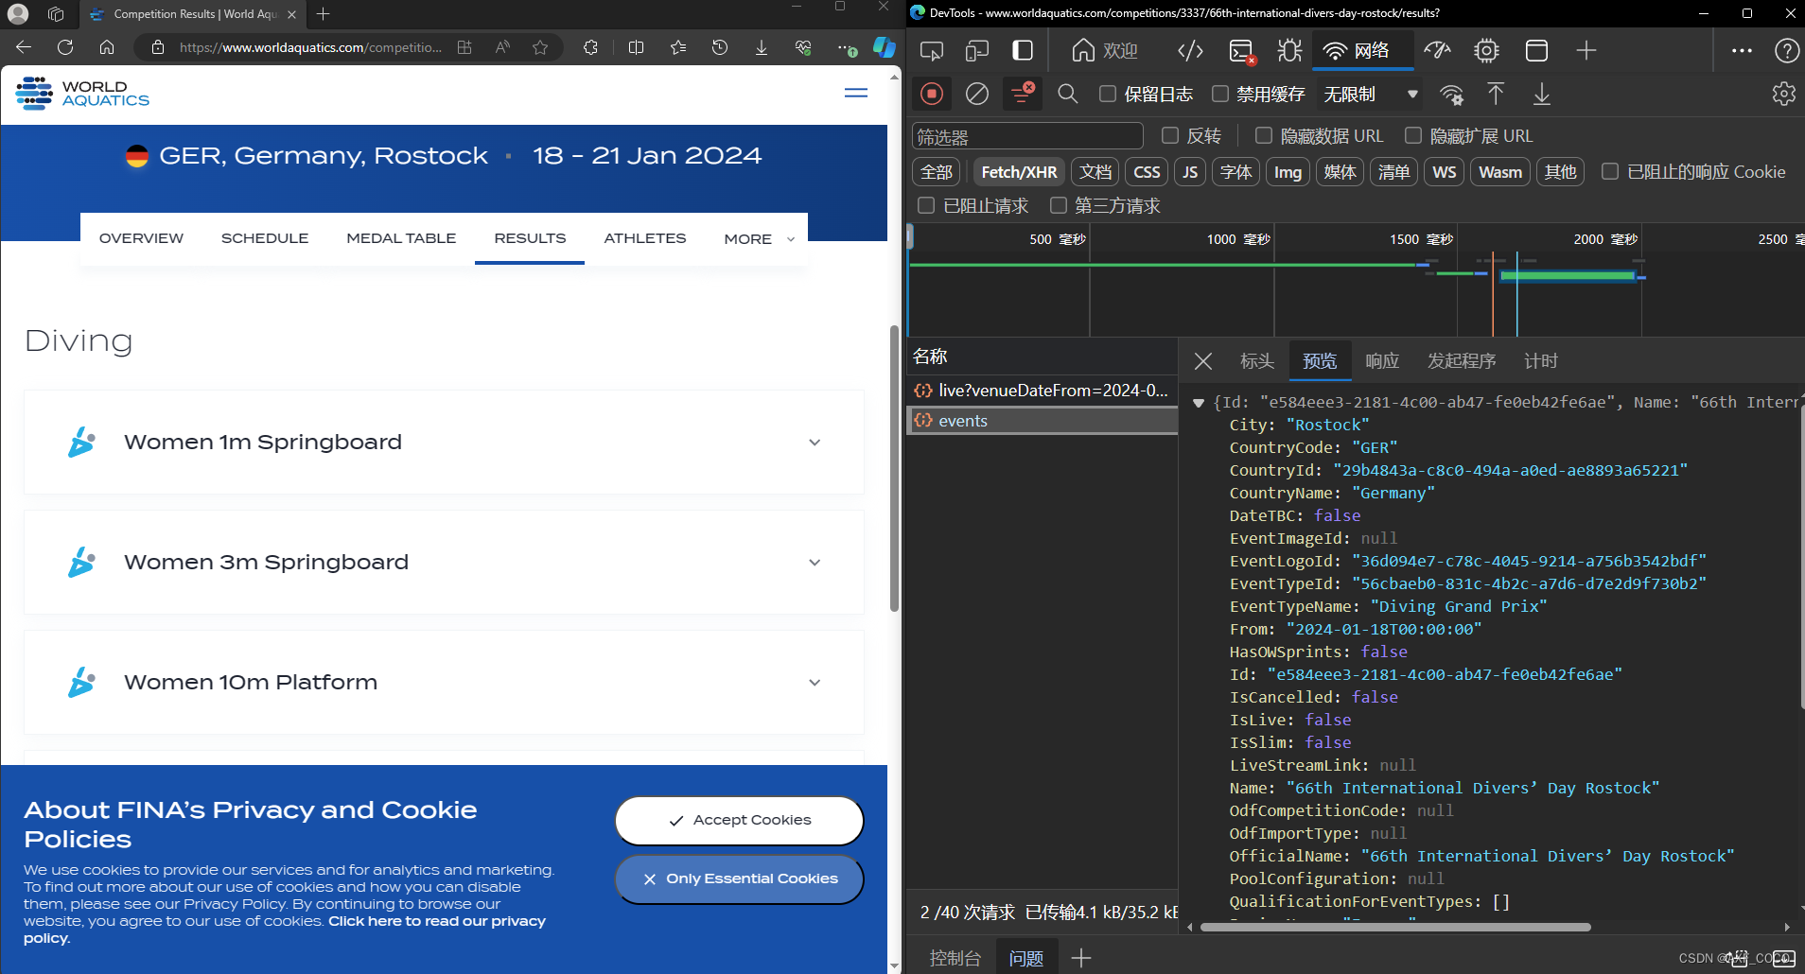Toggle device emulation in DevTools
The image size is (1805, 974).
[977, 50]
